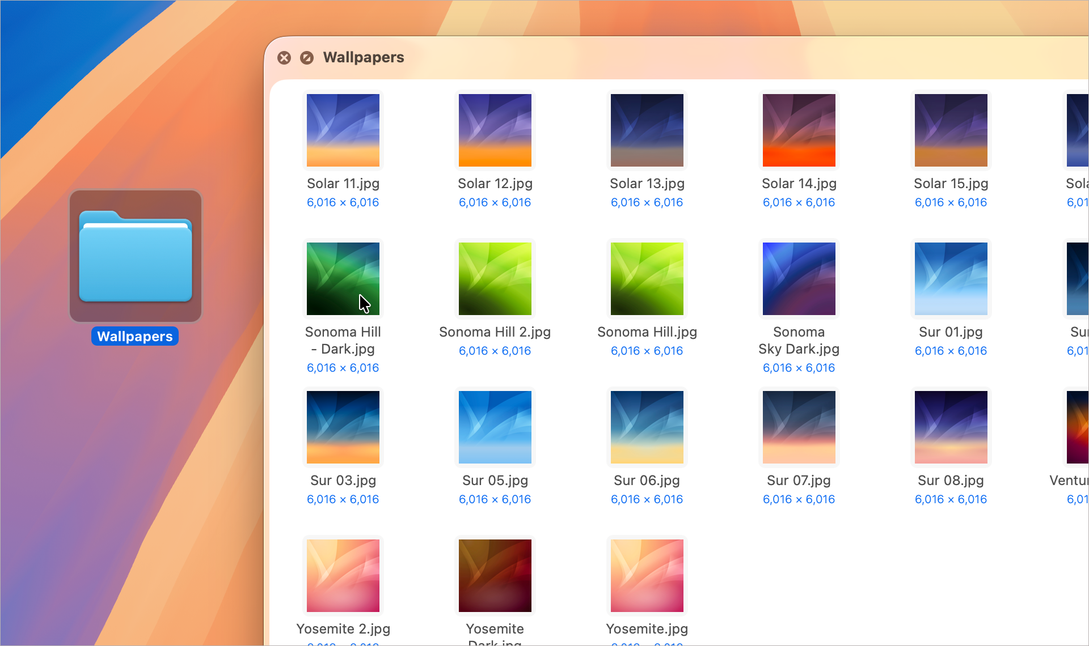The image size is (1089, 646).
Task: Choose the Solar 14.jpg wallpaper
Action: tap(799, 130)
